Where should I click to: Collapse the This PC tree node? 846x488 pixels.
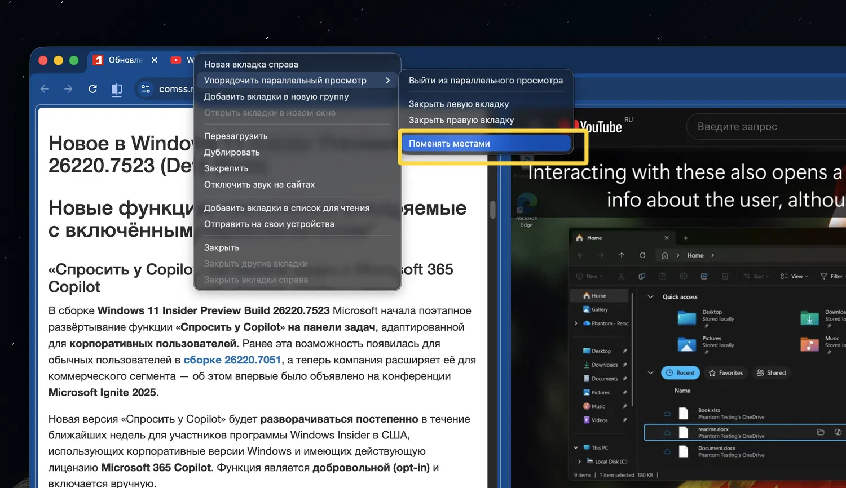(x=576, y=448)
